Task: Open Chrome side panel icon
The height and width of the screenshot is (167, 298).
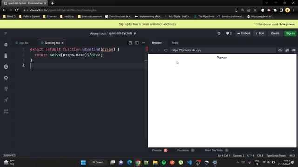Action: pos(281,10)
